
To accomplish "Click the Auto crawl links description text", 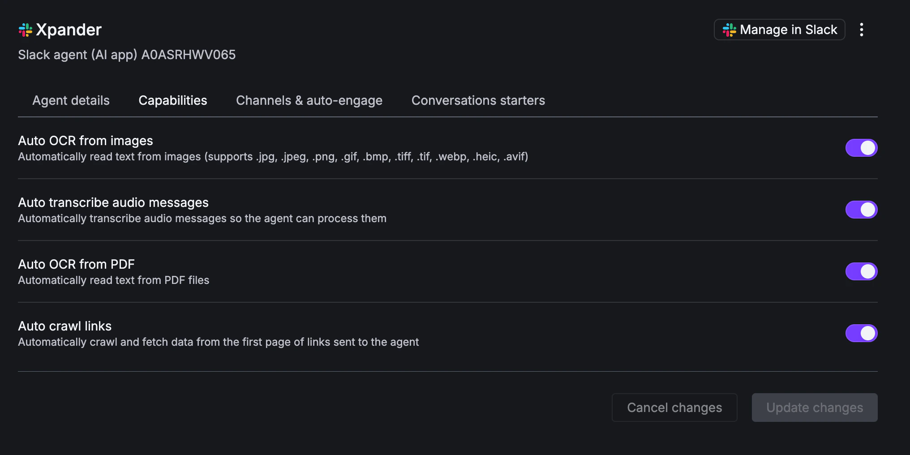I will point(218,342).
